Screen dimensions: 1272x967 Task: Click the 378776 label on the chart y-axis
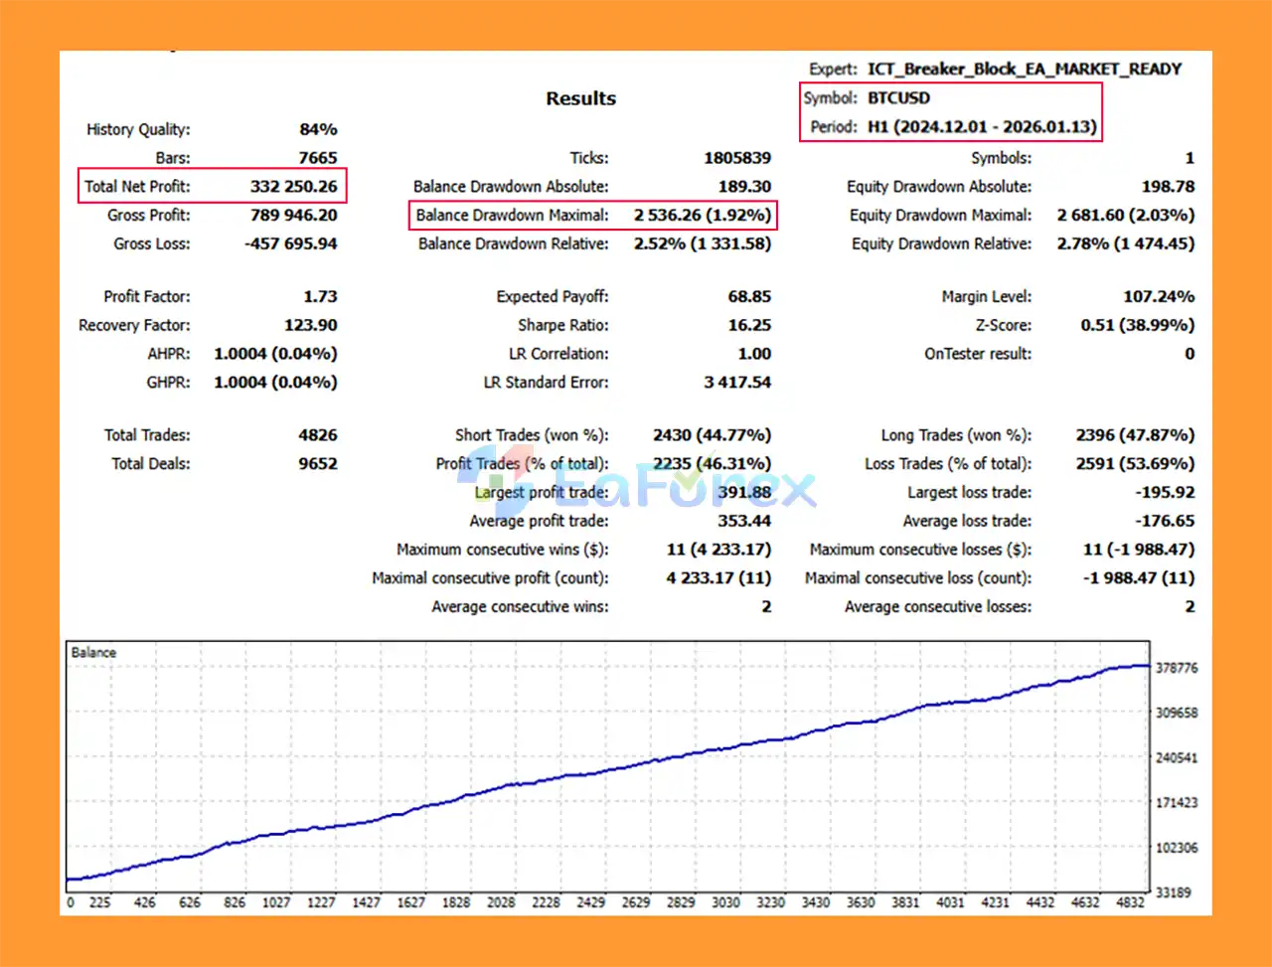tap(1177, 668)
